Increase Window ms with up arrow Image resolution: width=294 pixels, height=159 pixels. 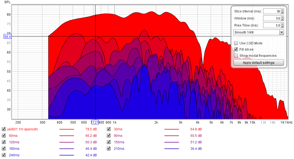282,17
